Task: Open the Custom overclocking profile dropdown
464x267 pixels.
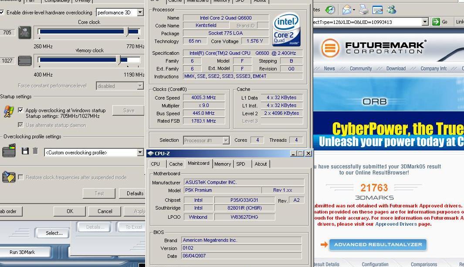Action: (140, 152)
